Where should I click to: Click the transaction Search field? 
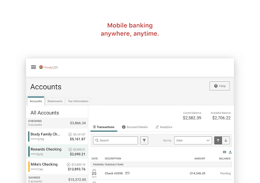point(115,140)
